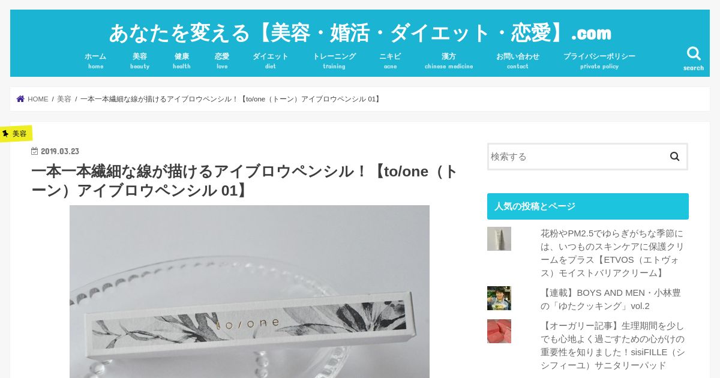Open the header search icon
Image resolution: width=720 pixels, height=378 pixels.
point(694,58)
